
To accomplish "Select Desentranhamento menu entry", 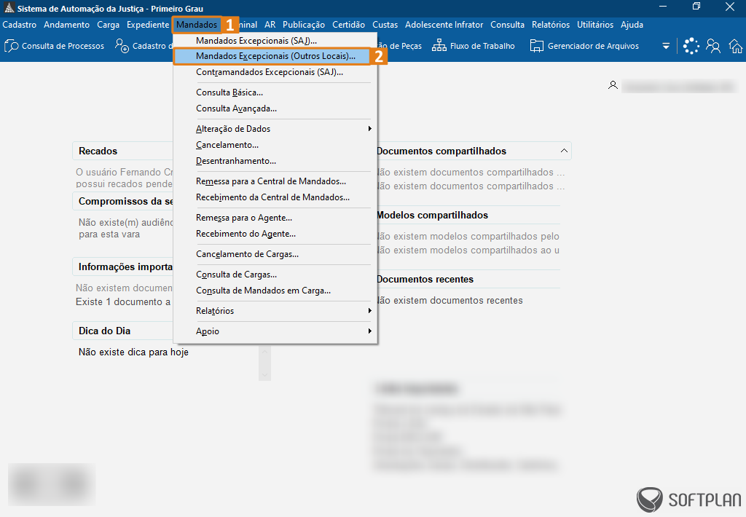I will point(276,161).
